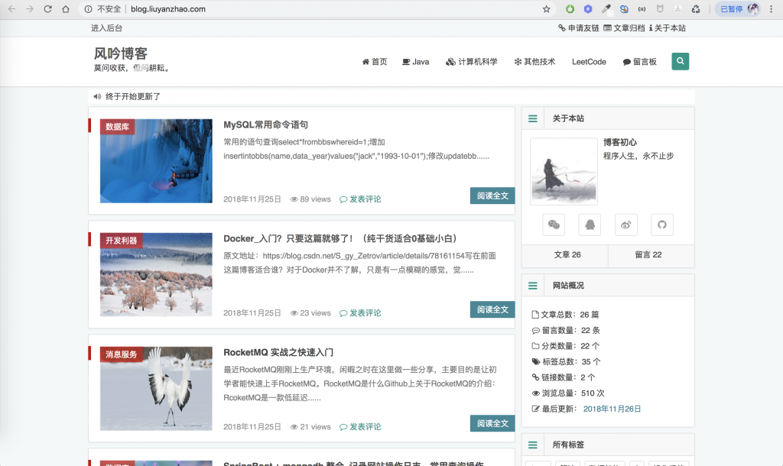783x466 pixels.
Task: Open the MySQL常用命令语句 article title
Action: (265, 125)
